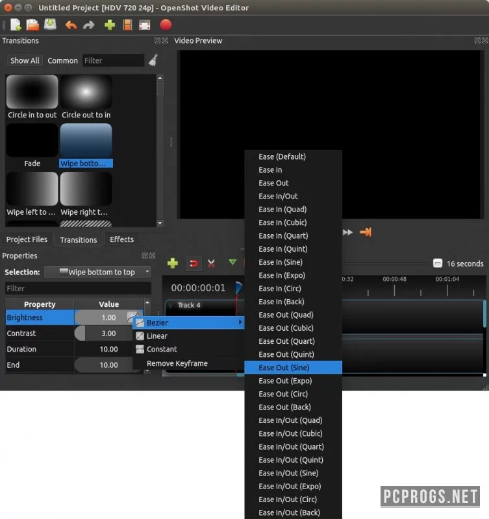Show Common transitions
This screenshot has width=489, height=519.
point(62,60)
